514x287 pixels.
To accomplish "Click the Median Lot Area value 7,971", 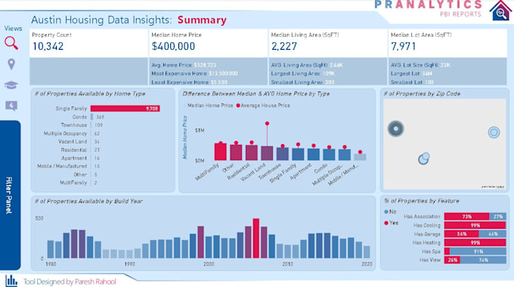I will pos(403,47).
